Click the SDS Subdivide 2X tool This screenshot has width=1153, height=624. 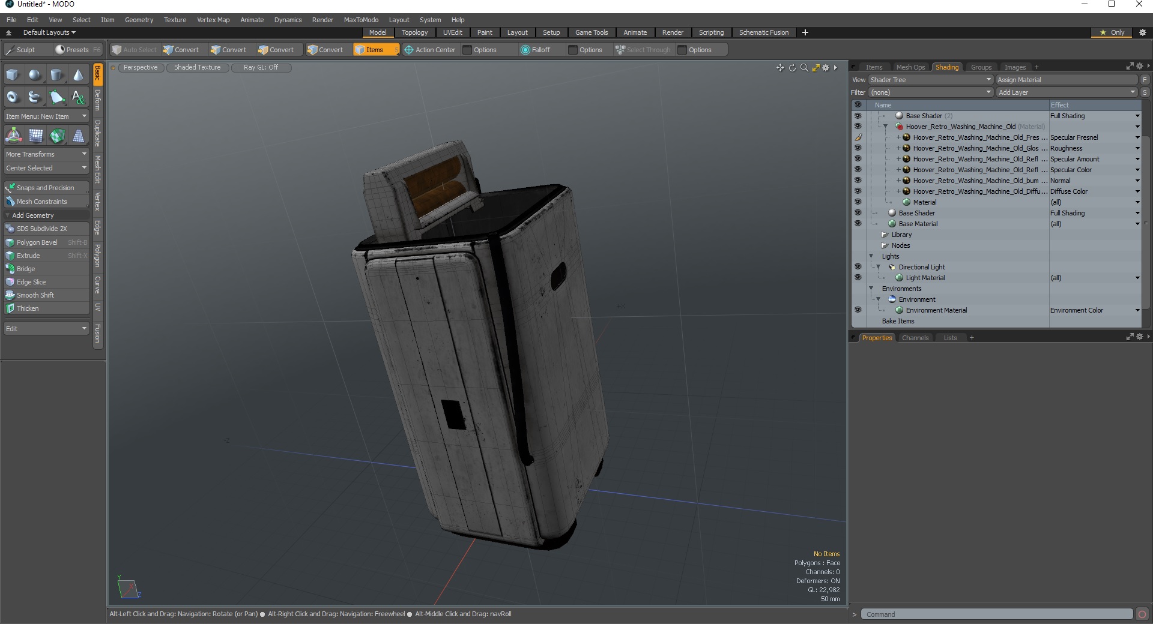pos(46,229)
